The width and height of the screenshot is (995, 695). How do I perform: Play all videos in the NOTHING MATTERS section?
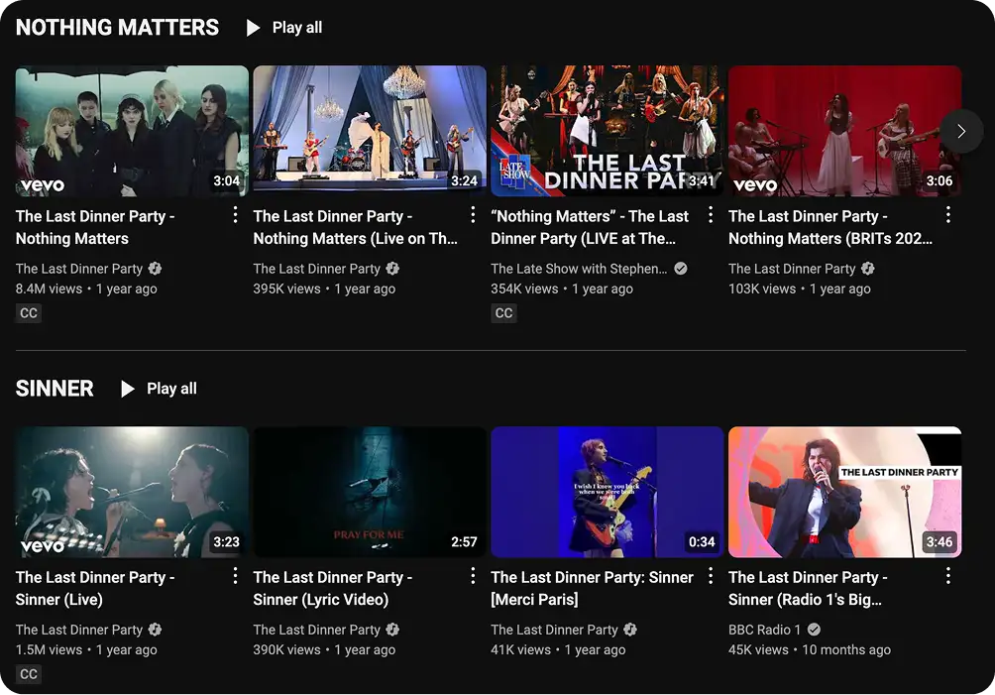pos(284,28)
